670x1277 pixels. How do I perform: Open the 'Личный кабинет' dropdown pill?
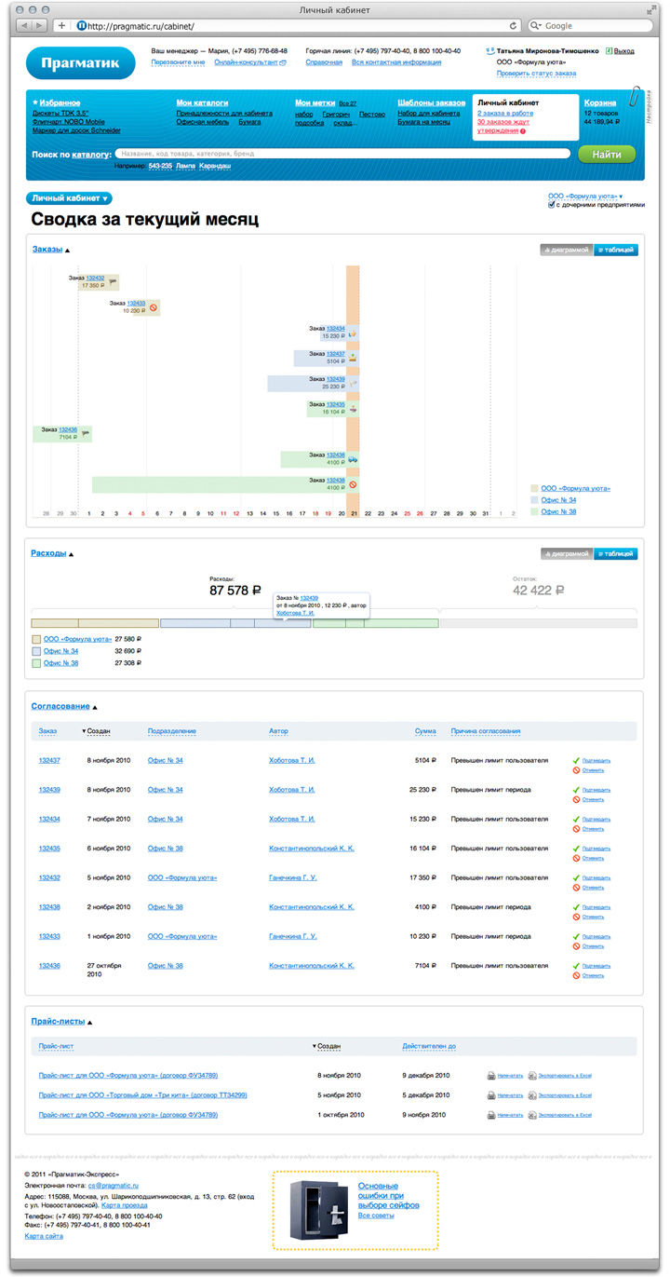pyautogui.click(x=71, y=198)
